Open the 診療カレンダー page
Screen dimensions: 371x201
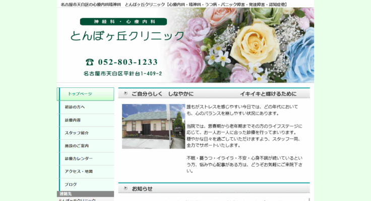(85, 159)
